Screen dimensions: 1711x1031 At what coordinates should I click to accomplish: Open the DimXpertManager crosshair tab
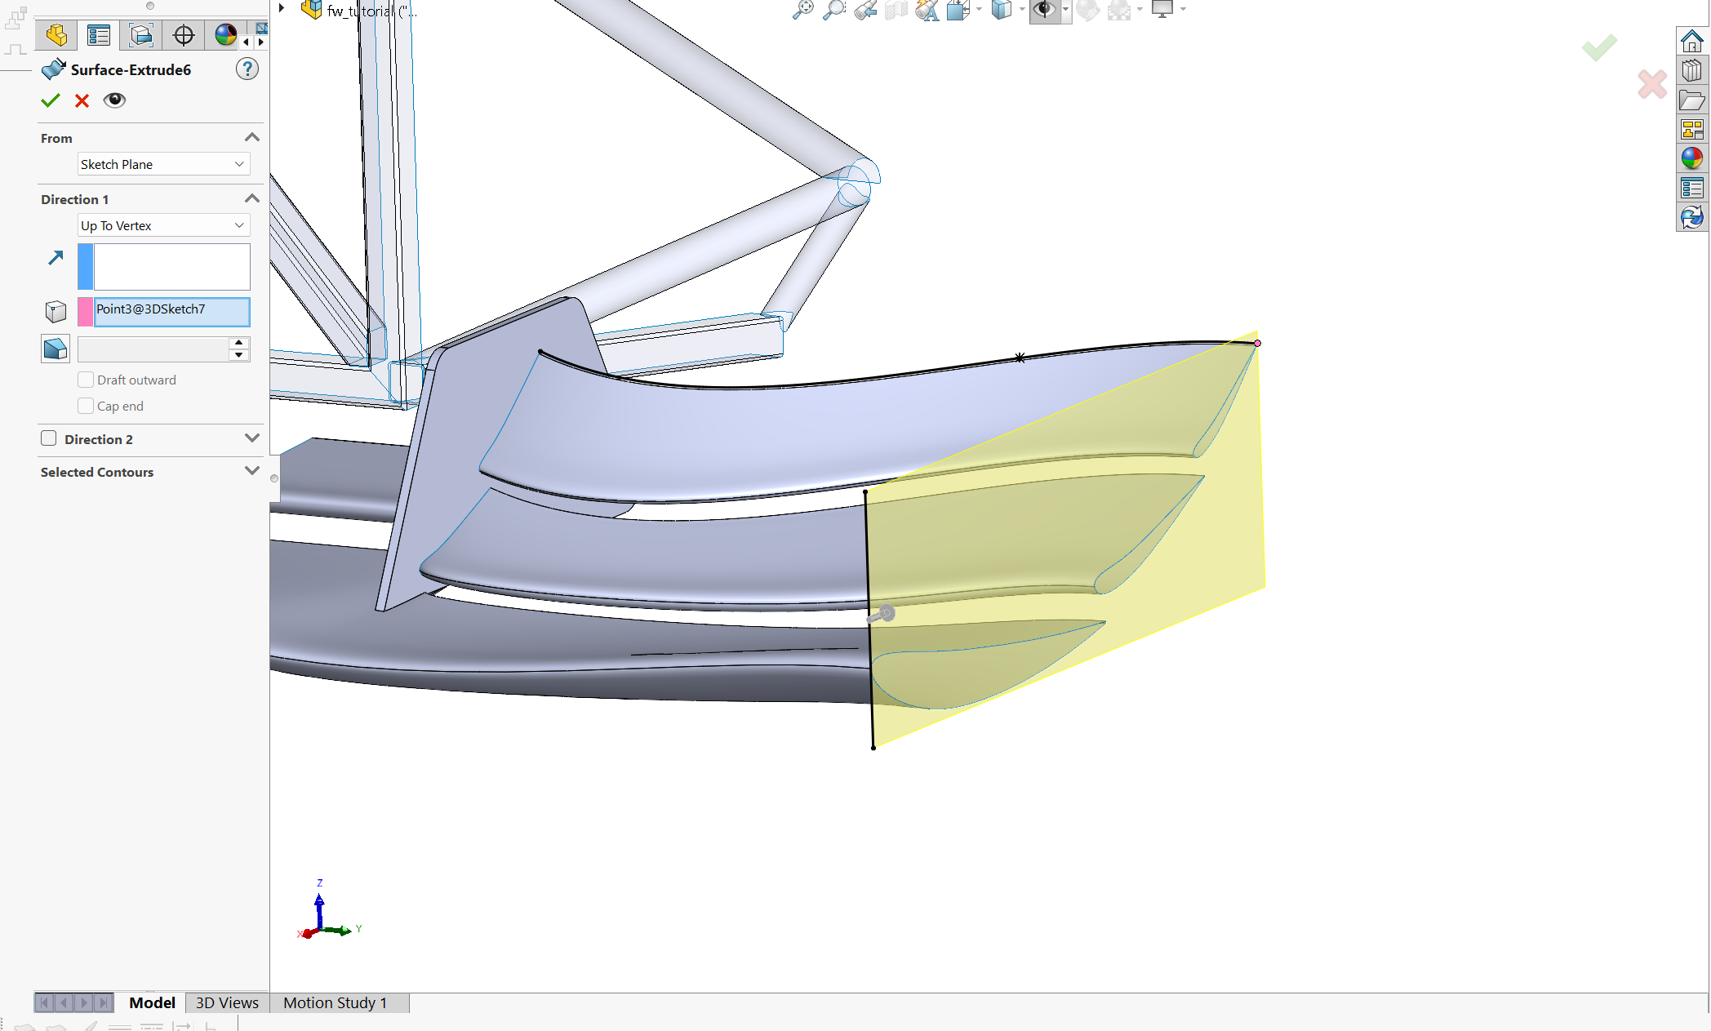tap(184, 35)
